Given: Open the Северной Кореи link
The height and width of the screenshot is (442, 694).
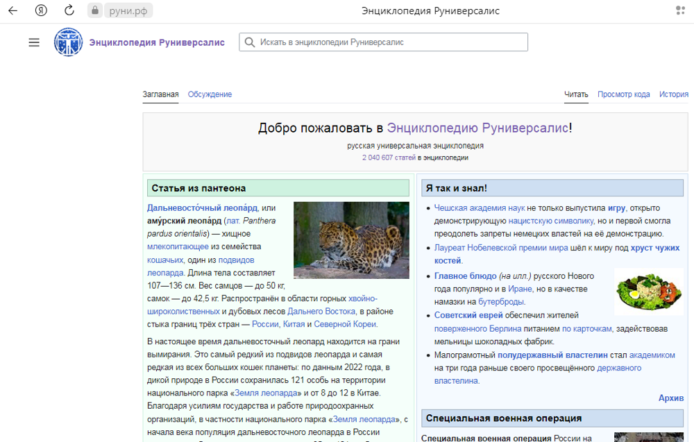Looking at the screenshot, I should click(x=345, y=324).
